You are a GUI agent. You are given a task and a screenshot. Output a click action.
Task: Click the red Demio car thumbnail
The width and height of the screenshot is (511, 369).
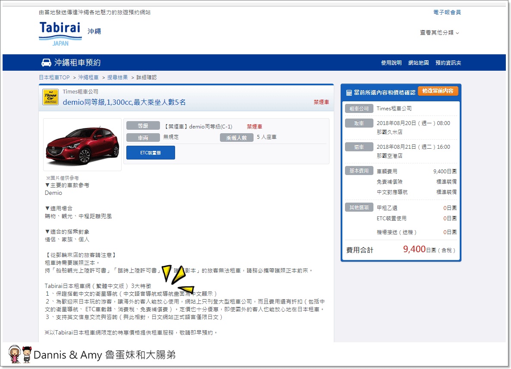82,144
